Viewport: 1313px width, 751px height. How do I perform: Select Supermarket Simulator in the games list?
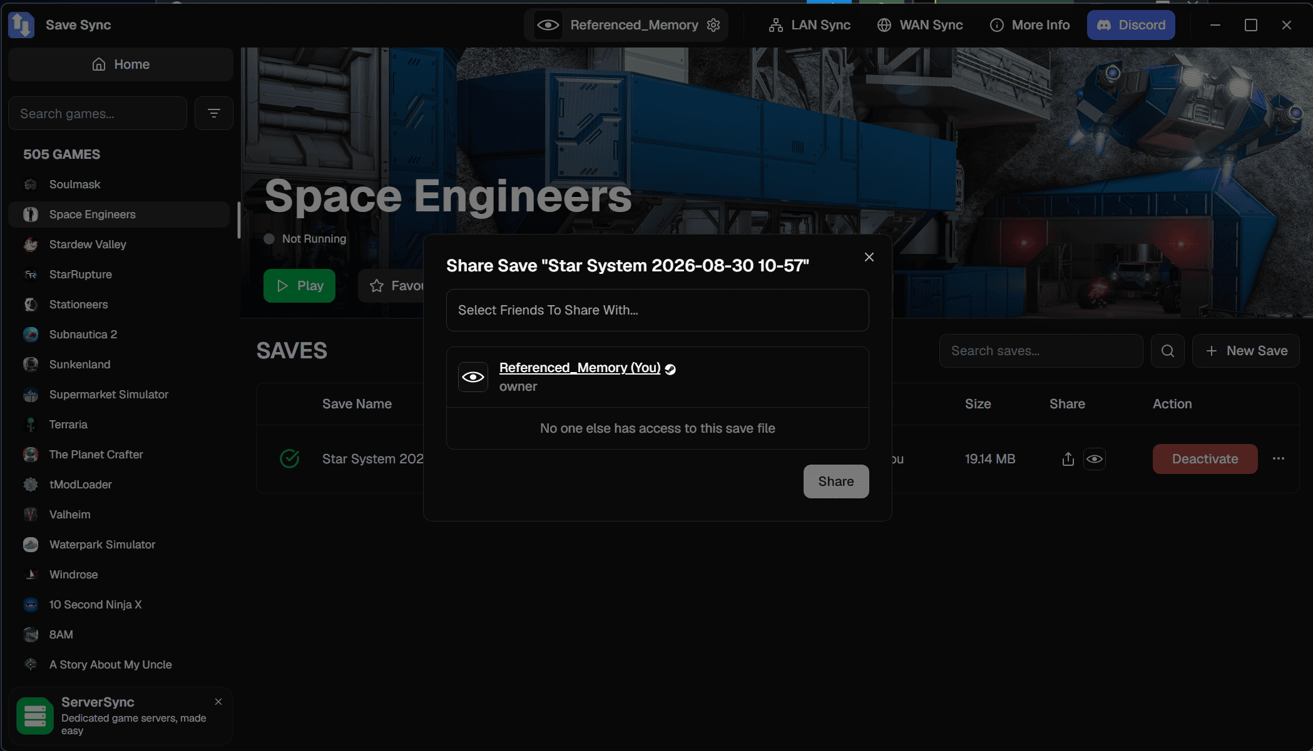tap(119, 395)
